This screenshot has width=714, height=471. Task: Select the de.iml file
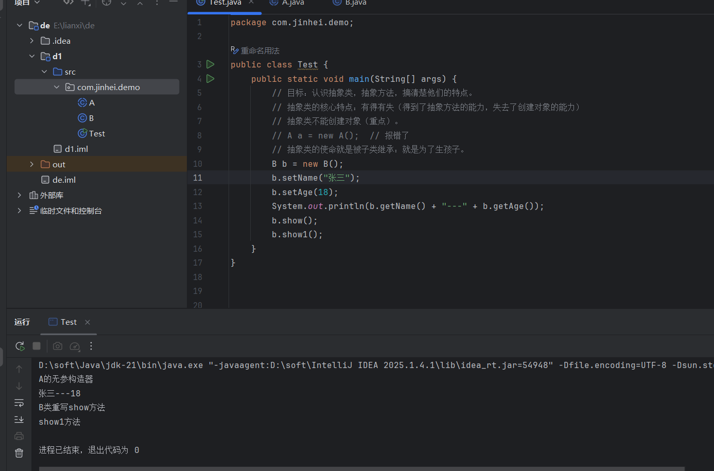coord(97,180)
